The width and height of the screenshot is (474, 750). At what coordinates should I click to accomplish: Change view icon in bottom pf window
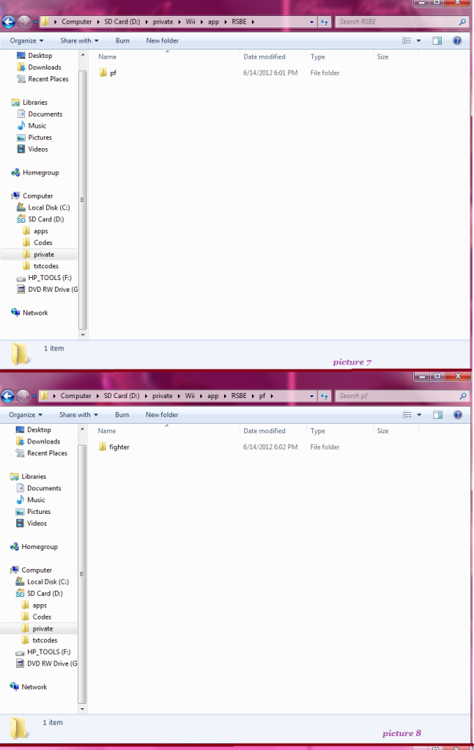coord(407,415)
